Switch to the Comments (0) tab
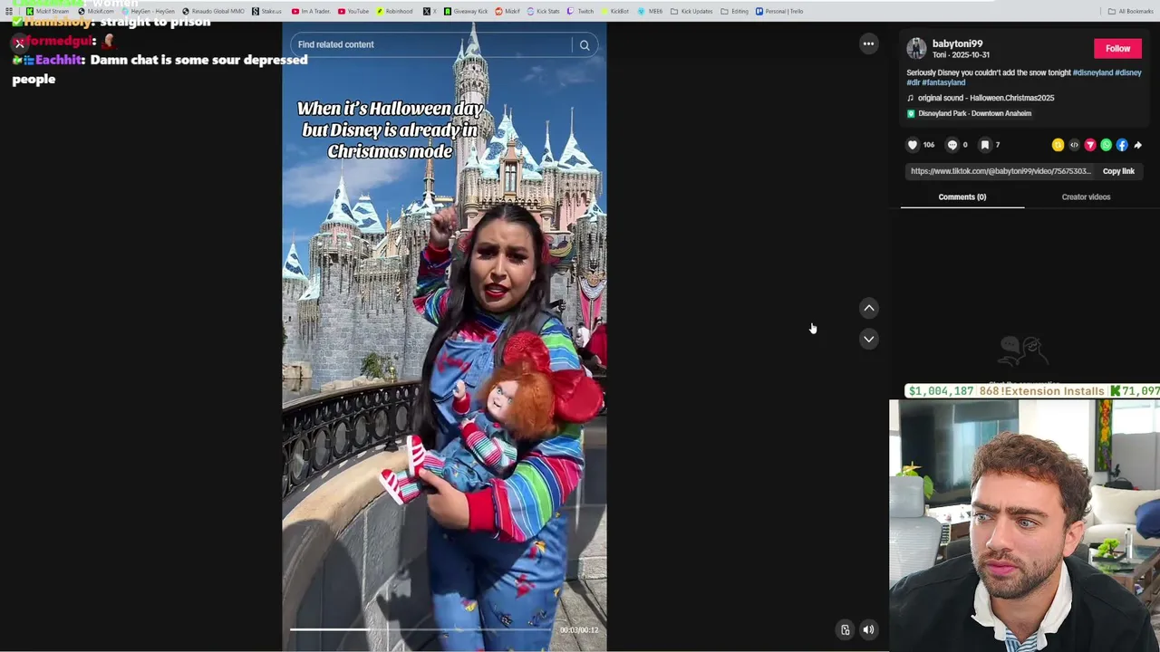The height and width of the screenshot is (652, 1160). point(962,197)
